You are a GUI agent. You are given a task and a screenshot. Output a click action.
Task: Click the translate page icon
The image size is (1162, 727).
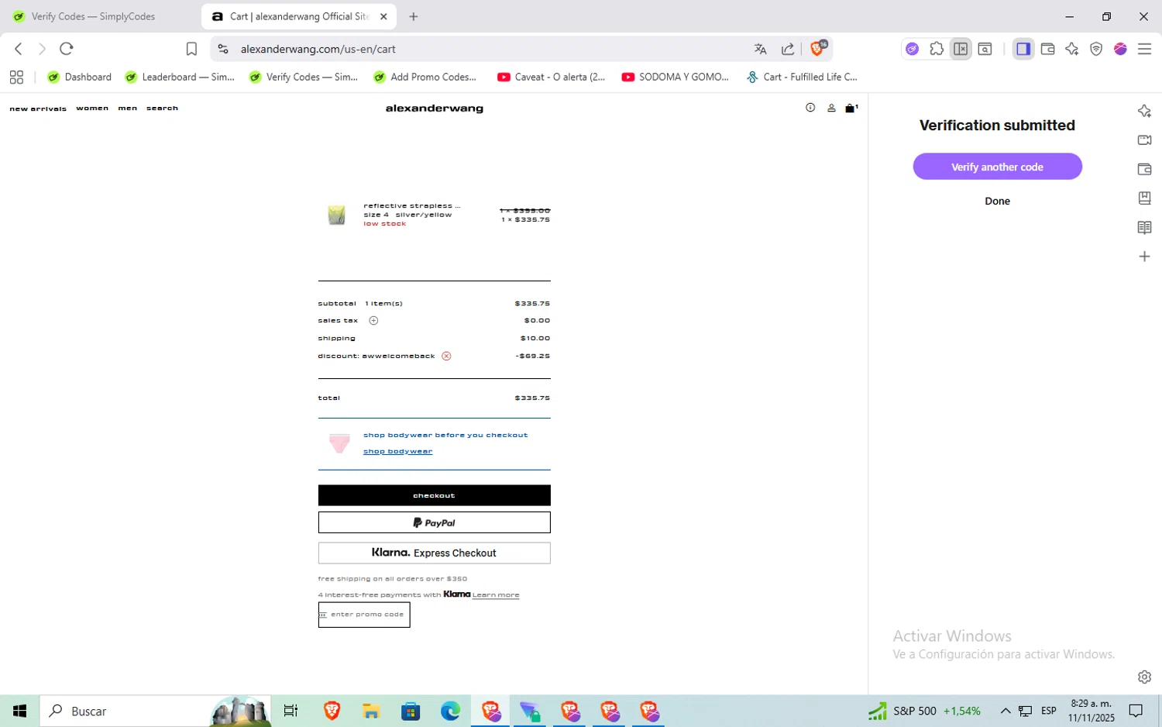(760, 49)
